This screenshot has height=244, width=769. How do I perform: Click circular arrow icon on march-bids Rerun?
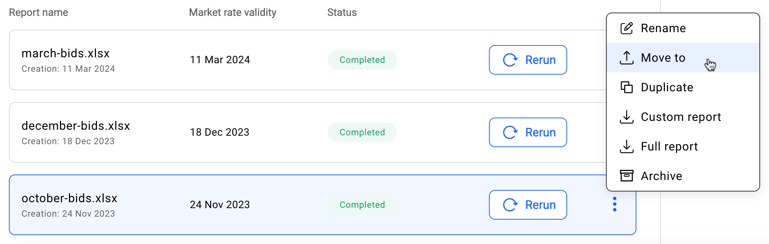coord(510,60)
